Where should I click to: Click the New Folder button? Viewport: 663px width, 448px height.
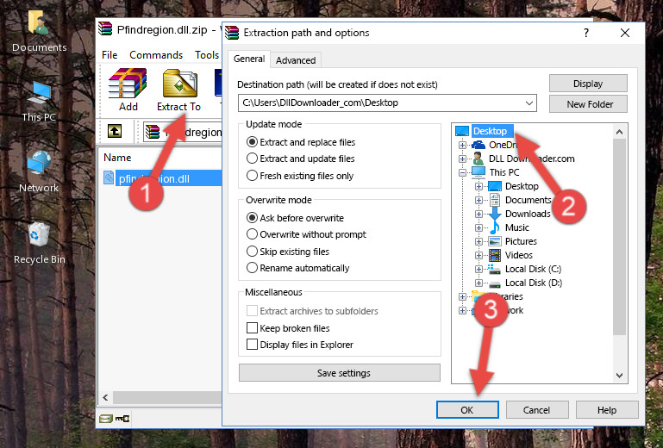pyautogui.click(x=588, y=104)
